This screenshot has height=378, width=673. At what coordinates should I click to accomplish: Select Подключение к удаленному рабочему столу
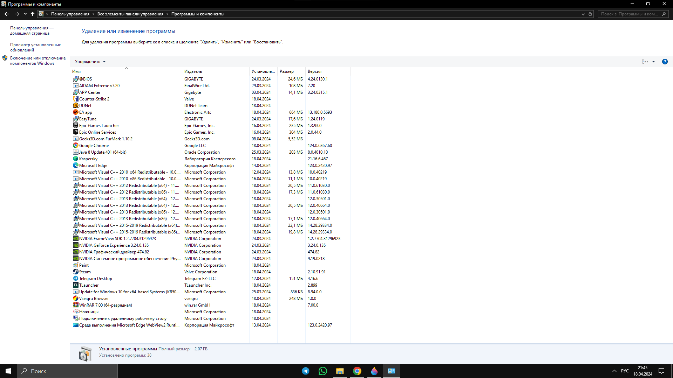[x=210, y=318]
